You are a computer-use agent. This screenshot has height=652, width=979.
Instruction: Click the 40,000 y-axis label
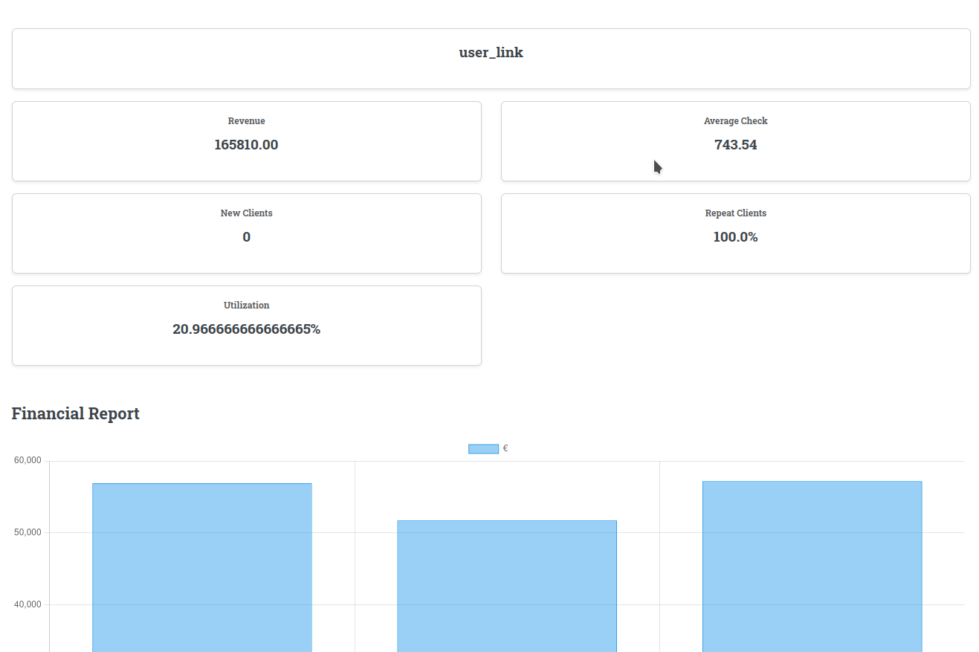28,605
